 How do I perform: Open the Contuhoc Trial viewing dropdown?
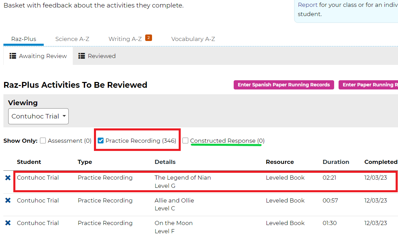point(38,116)
